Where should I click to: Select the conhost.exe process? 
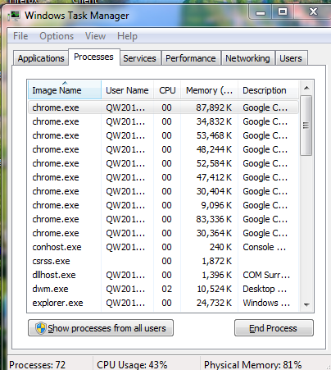coord(163,247)
